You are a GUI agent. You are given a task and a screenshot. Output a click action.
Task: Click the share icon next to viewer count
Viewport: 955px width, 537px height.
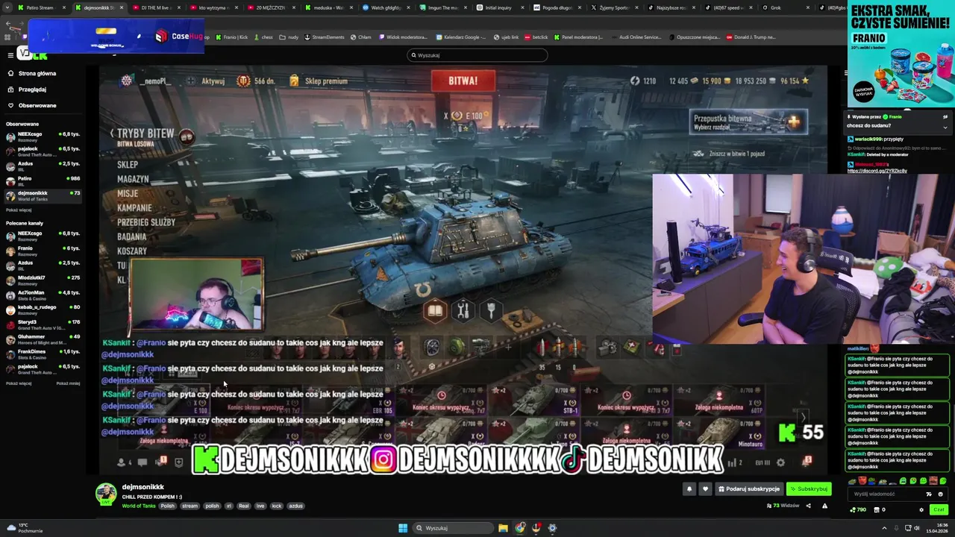[808, 506]
